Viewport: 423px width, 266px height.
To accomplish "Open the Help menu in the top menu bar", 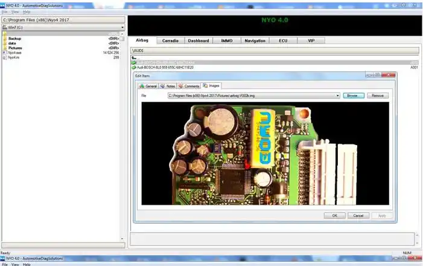I will (x=27, y=12).
